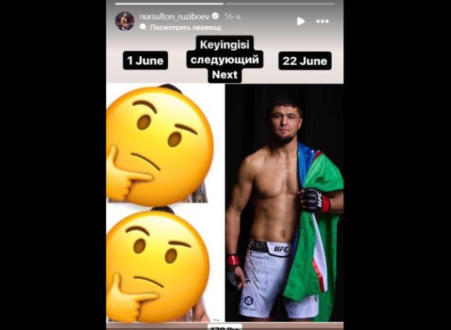Viewport: 451px width, 330px height.
Task: Click the '16 ч.' timestamp
Action: click(x=233, y=17)
